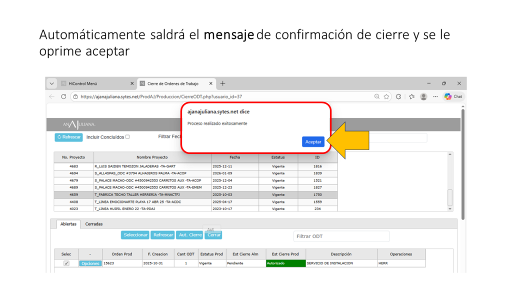Open the browser three-dot settings menu

[x=435, y=96]
